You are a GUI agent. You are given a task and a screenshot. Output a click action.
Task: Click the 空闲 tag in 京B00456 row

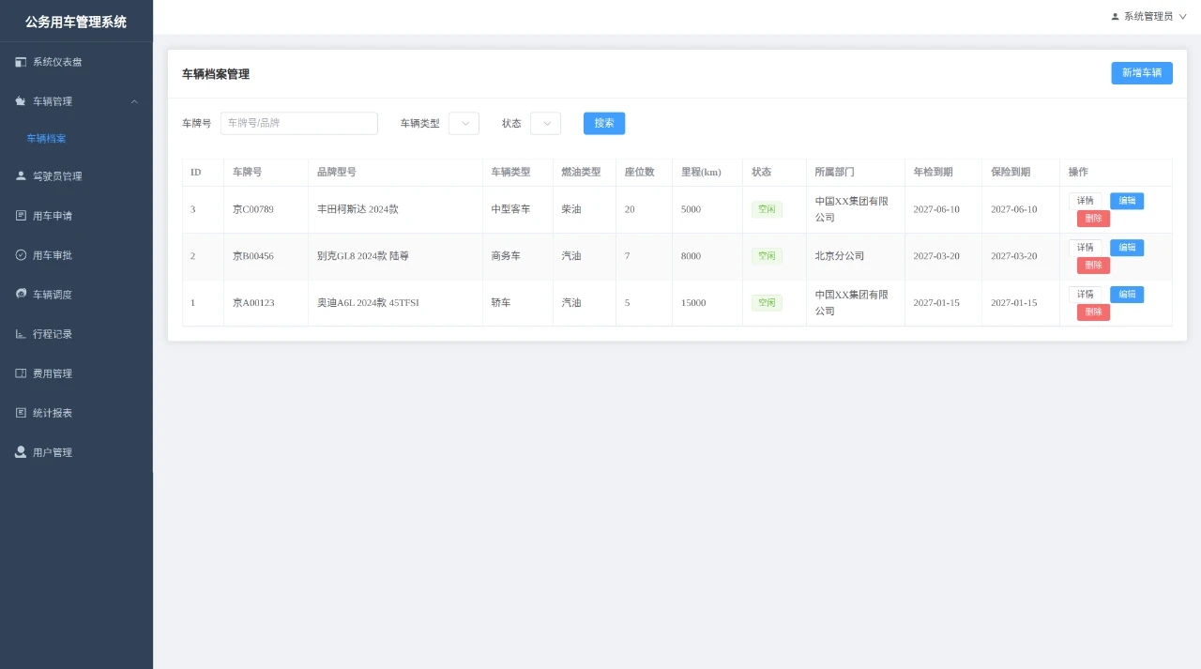coord(767,256)
